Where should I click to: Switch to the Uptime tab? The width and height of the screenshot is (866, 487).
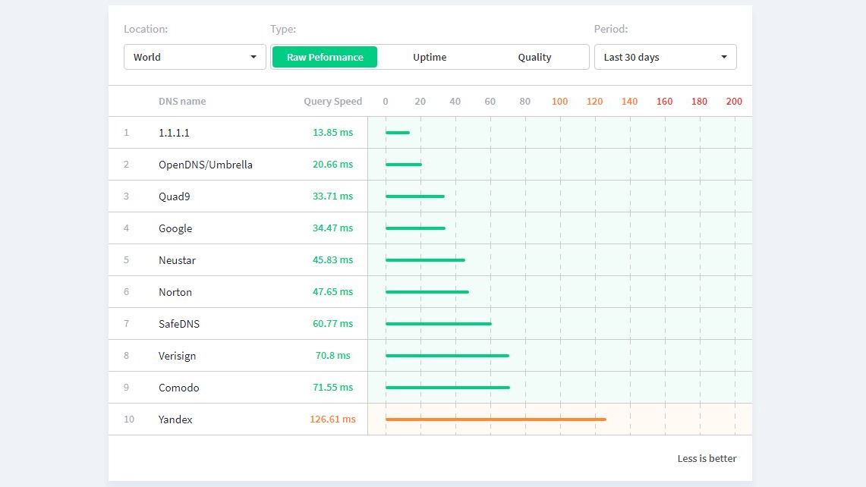pos(430,57)
